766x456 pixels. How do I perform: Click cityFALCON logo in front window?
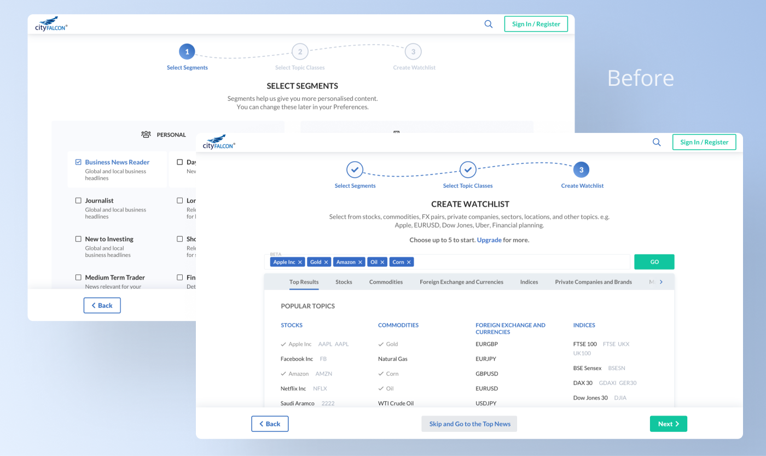(219, 142)
